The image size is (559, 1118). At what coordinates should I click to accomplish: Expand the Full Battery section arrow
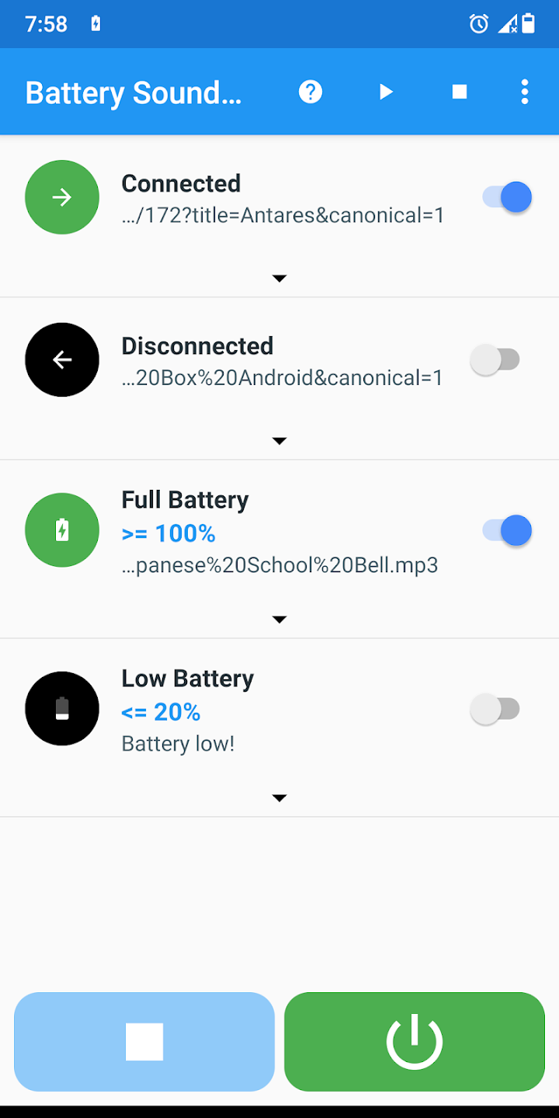[x=279, y=620]
